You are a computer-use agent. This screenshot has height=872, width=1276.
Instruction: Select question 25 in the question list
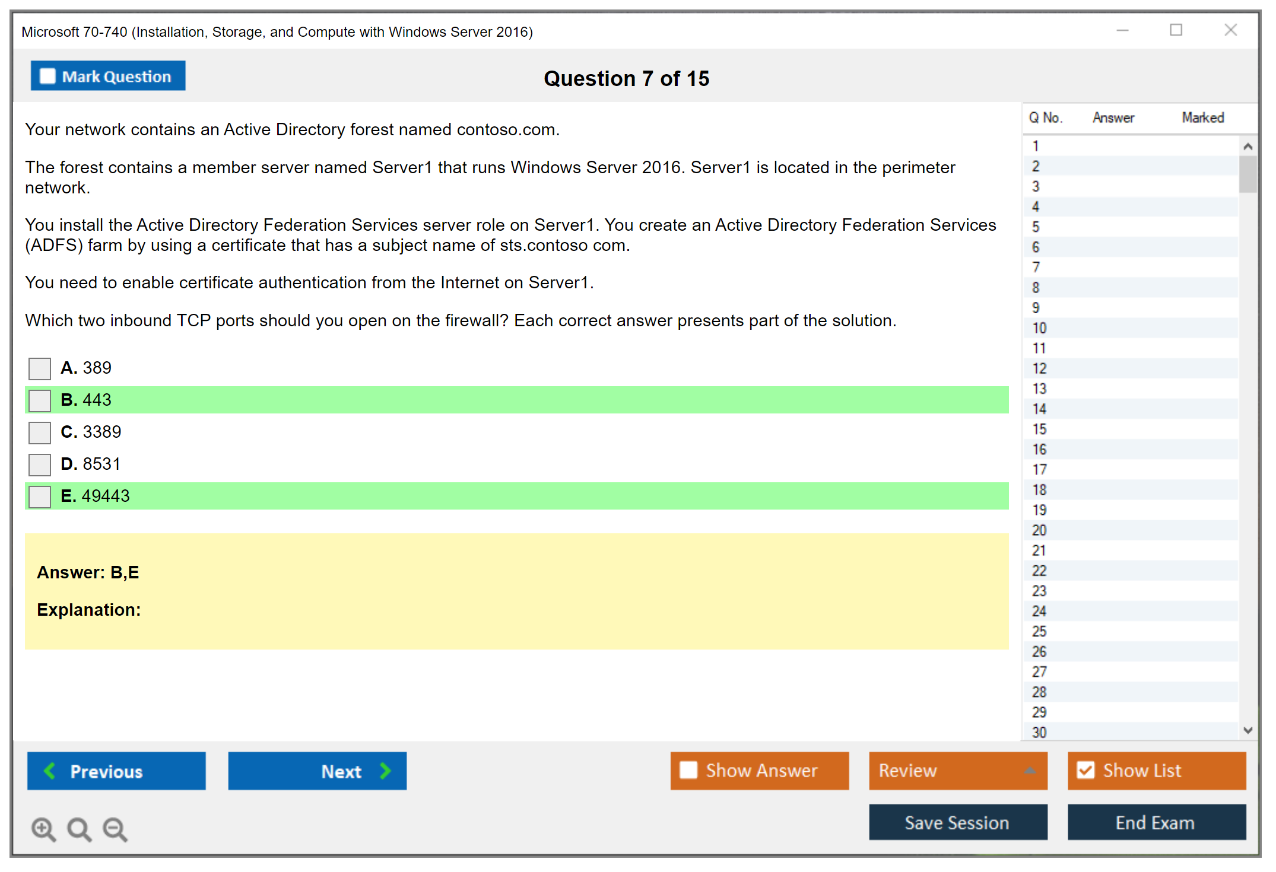pos(1039,631)
